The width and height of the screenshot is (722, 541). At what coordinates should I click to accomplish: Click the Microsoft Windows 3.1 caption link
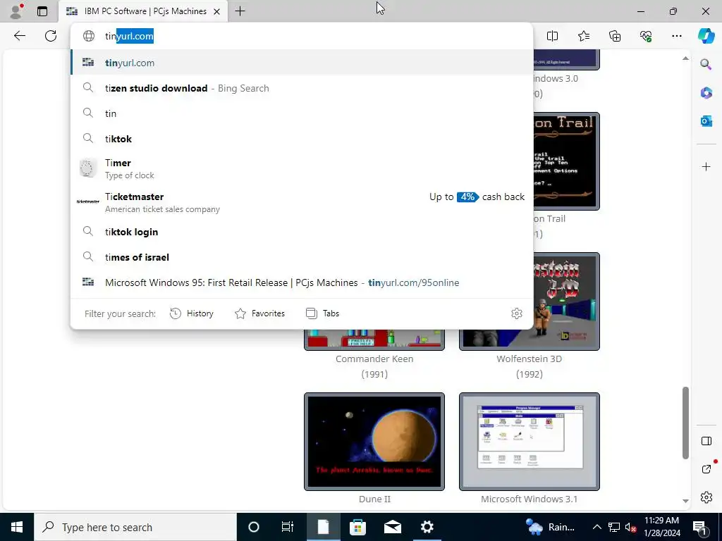click(x=529, y=499)
